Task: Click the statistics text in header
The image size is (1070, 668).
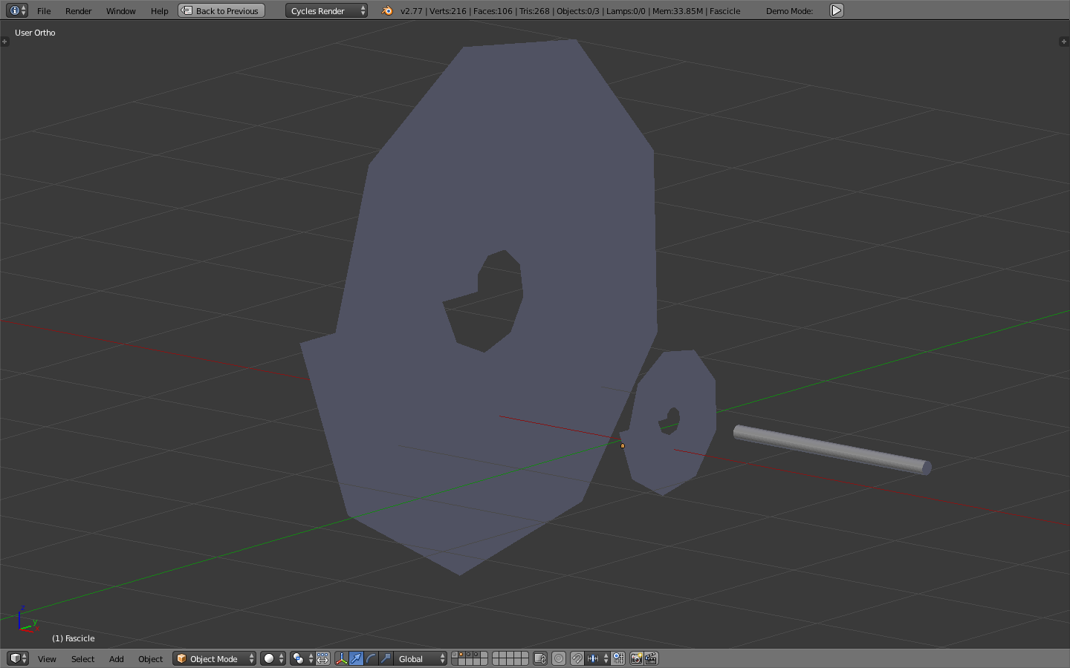Action: coord(570,11)
